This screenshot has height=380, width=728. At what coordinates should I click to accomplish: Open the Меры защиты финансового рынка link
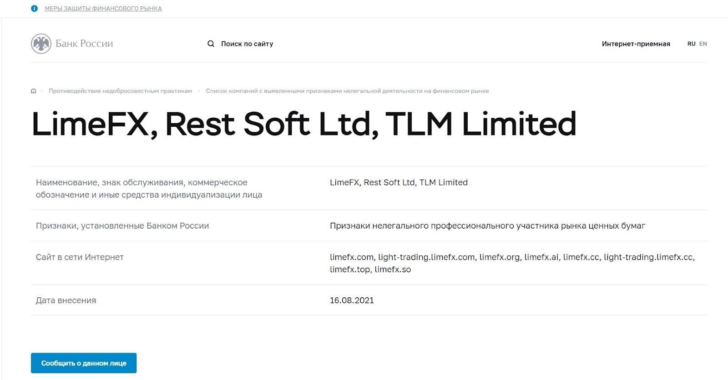pyautogui.click(x=103, y=8)
